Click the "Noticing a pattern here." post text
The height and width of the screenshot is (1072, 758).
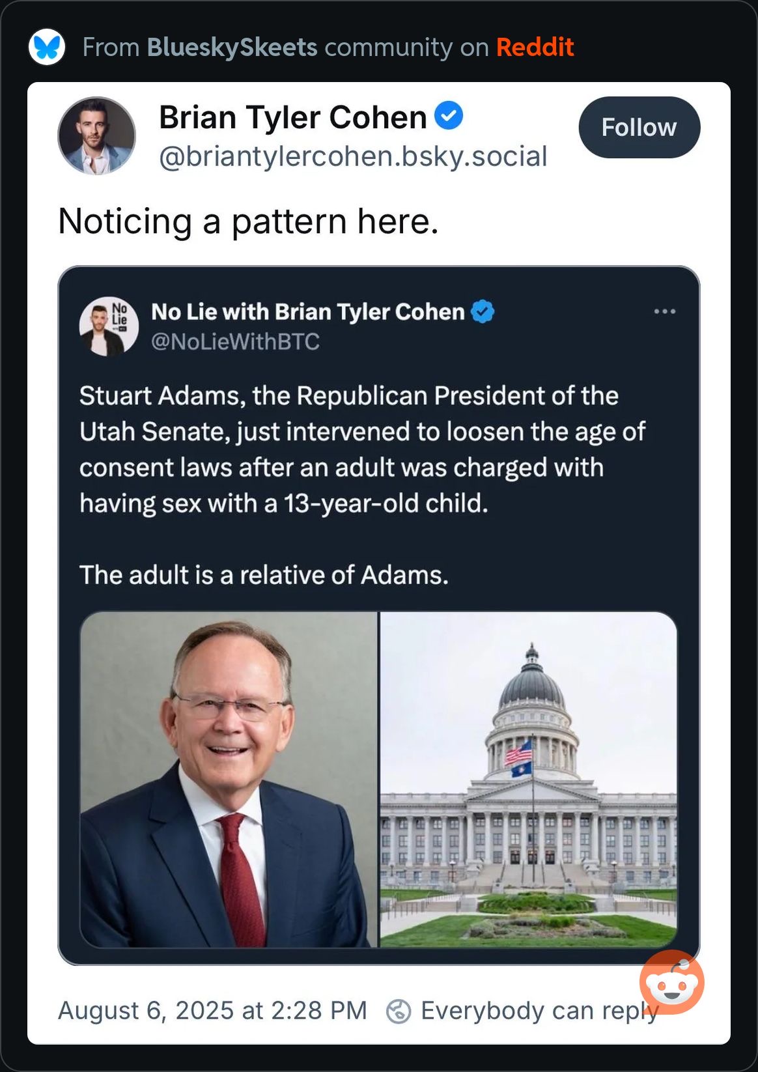248,221
